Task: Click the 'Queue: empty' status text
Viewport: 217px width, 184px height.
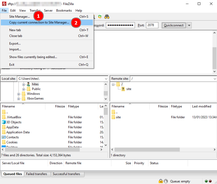Action: pos(180,181)
